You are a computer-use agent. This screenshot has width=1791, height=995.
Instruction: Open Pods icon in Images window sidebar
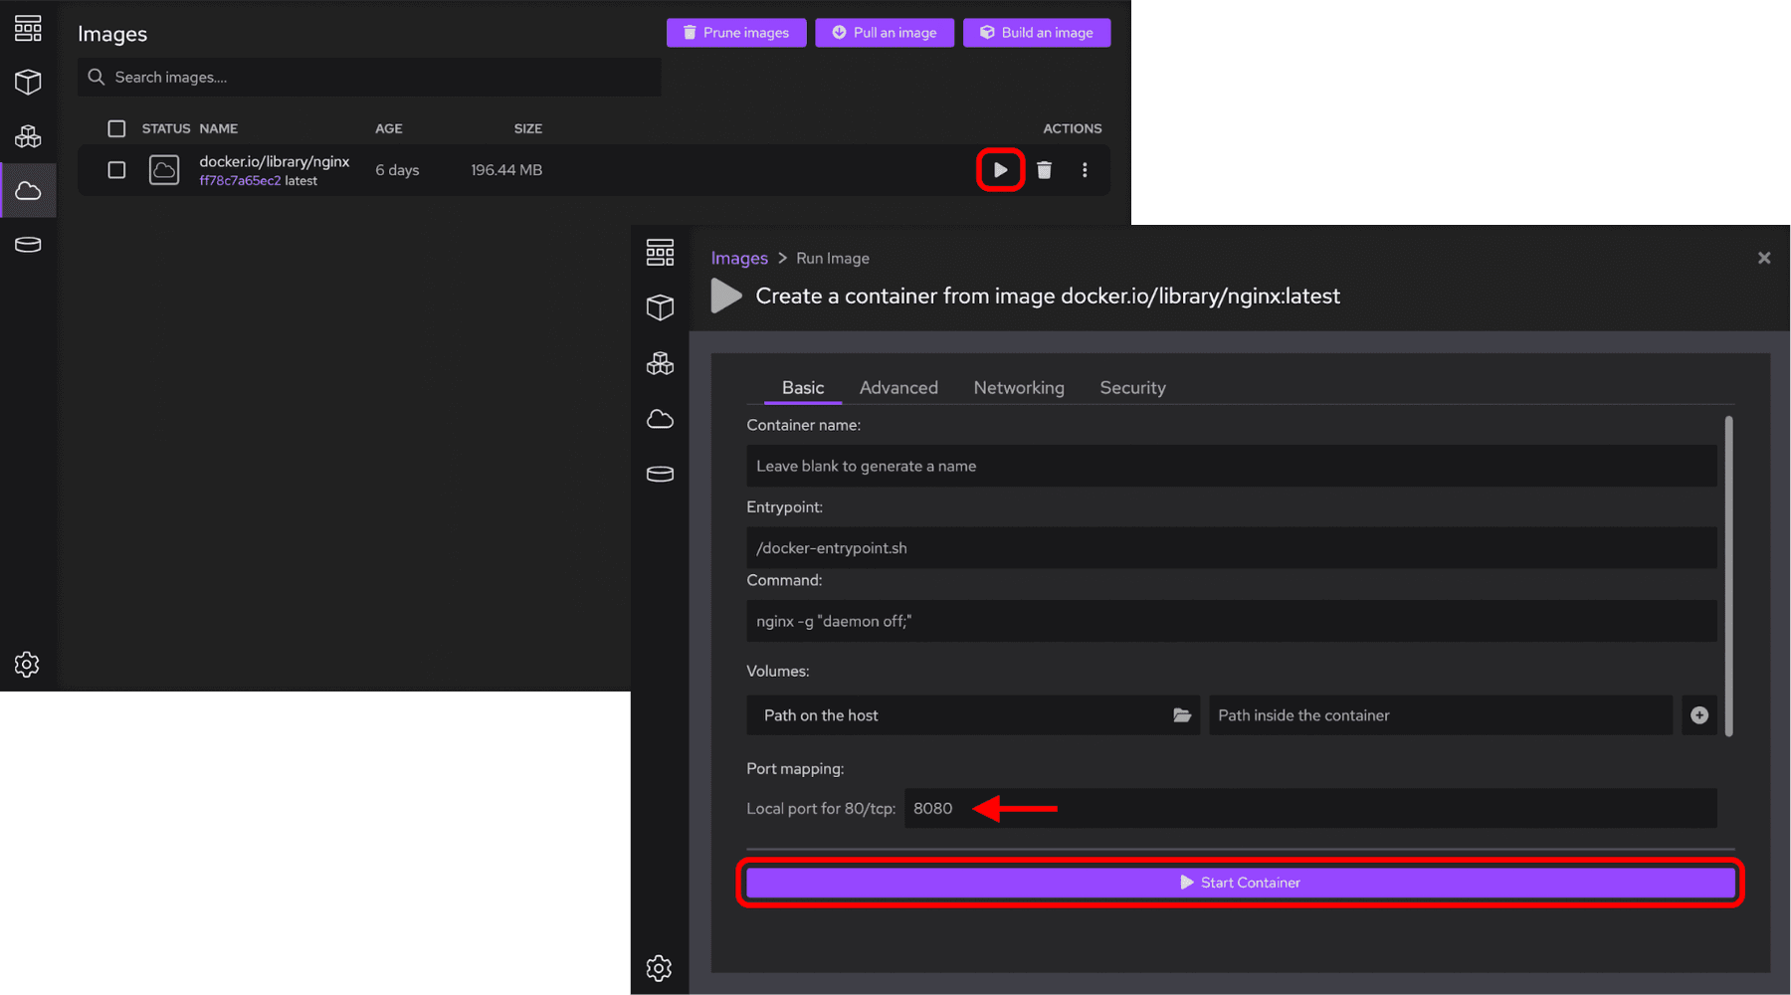click(28, 136)
